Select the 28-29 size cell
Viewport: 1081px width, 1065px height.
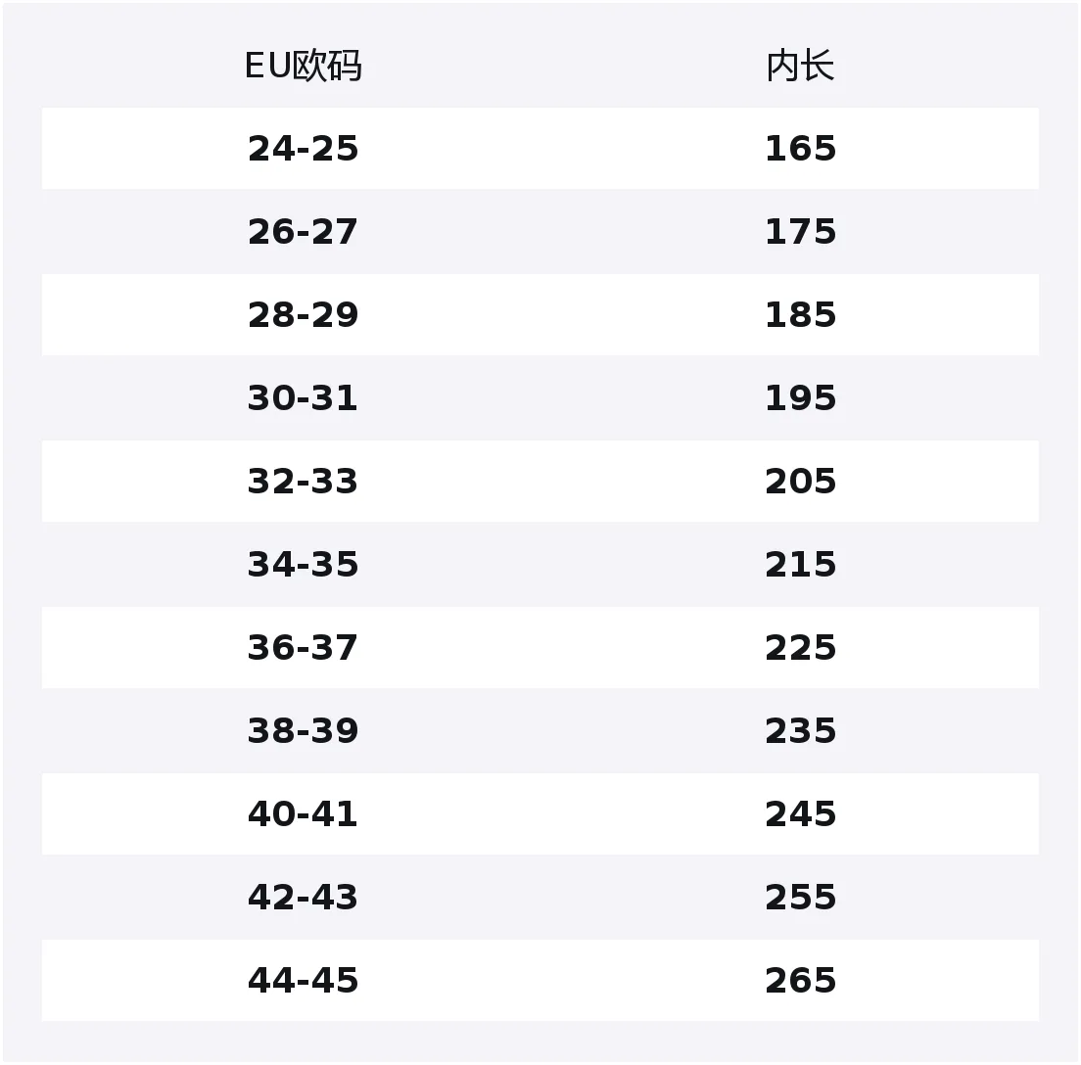(304, 315)
